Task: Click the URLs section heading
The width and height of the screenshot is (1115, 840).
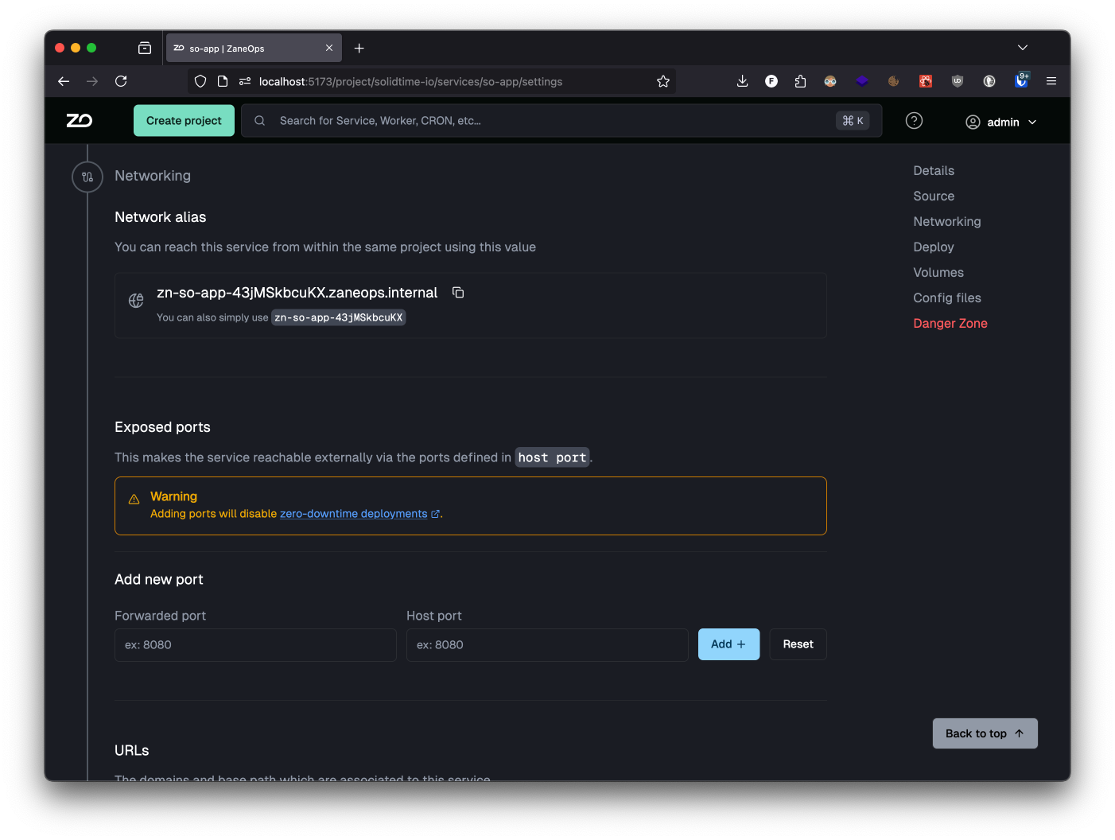Action: [x=132, y=751]
